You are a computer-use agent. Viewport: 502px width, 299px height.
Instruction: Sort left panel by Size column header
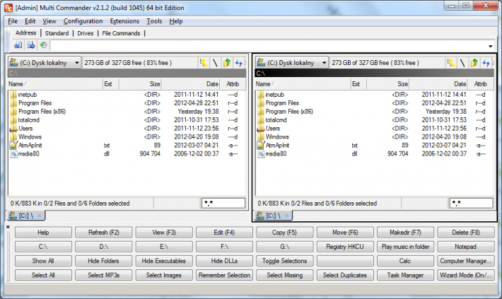(x=140, y=84)
